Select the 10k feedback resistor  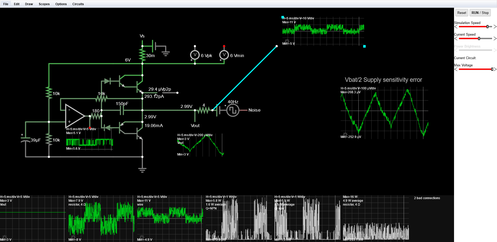[x=101, y=98]
